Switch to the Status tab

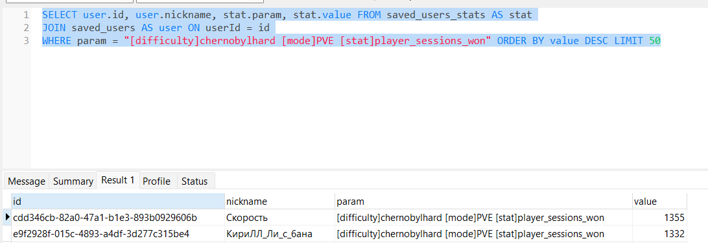tap(195, 181)
